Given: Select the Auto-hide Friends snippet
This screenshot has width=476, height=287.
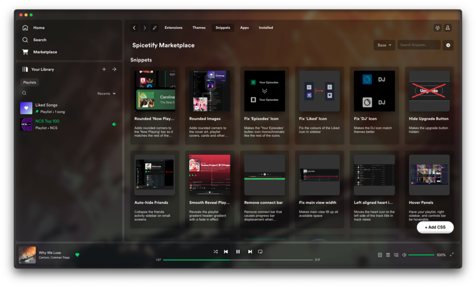Looking at the screenshot, I should (154, 189).
